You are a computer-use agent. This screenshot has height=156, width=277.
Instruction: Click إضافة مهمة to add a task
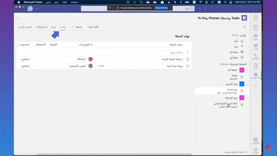pos(176,53)
